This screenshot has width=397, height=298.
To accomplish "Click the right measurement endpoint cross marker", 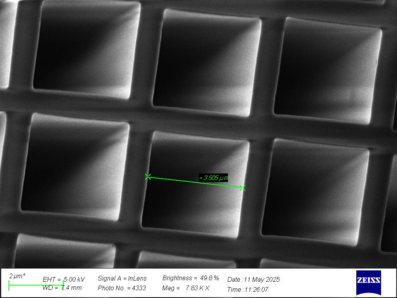I will coord(243,188).
